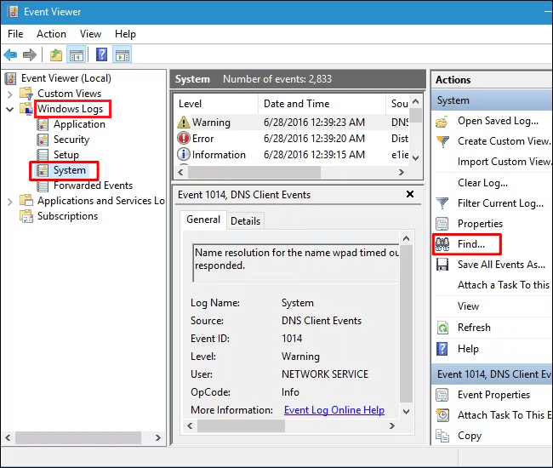Click the Create Custom View funnel icon
The height and width of the screenshot is (468, 553).
click(442, 141)
